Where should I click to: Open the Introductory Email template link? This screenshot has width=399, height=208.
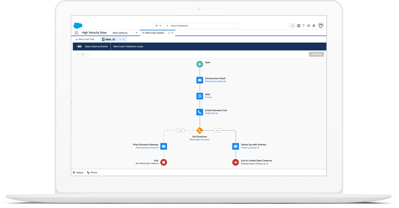coord(214,81)
